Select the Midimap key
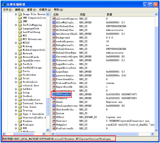Viewport: 160px width, 143px height. point(28,46)
